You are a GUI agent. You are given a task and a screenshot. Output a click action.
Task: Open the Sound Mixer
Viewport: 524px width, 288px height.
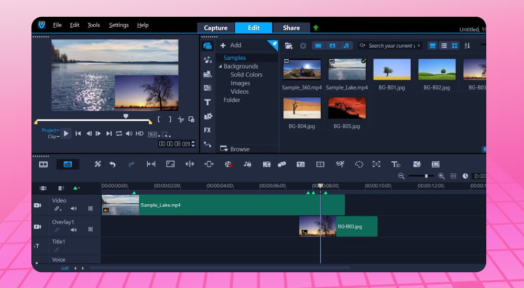248,164
